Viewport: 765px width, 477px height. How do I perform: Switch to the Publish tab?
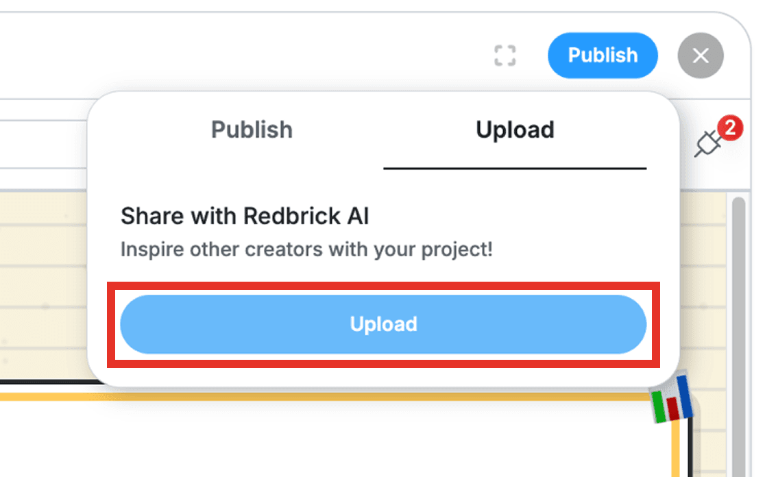click(252, 130)
